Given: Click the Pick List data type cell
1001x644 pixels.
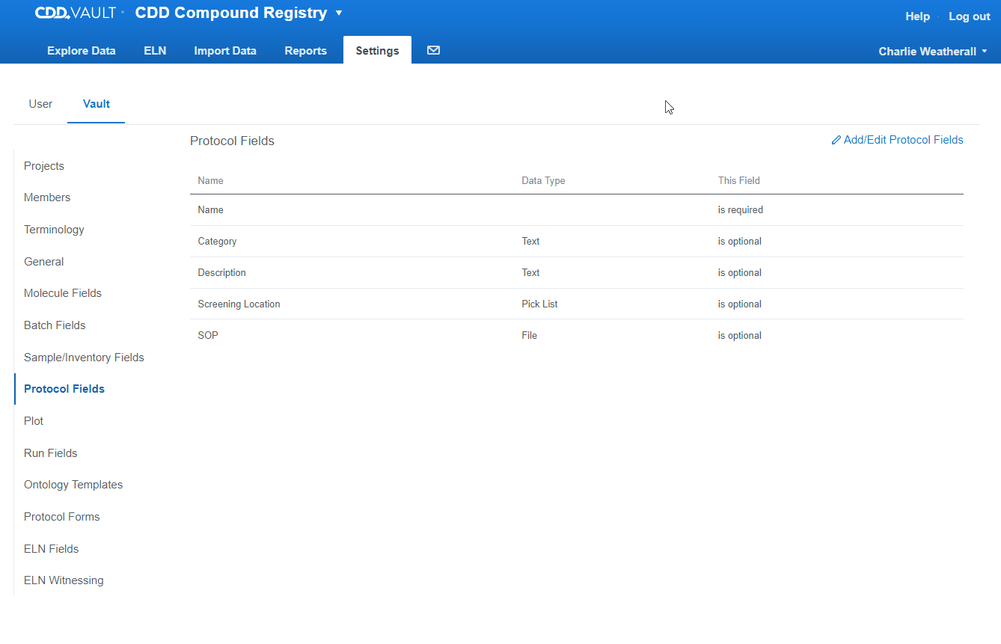Looking at the screenshot, I should (539, 304).
